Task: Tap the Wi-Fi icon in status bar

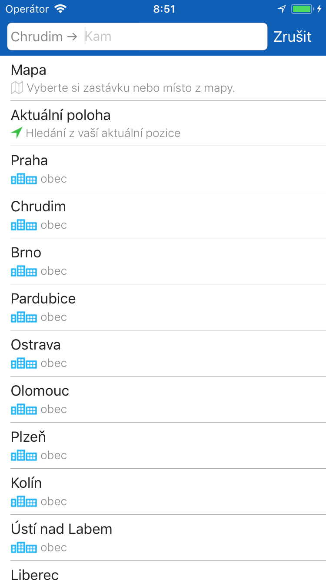Action: (60, 9)
